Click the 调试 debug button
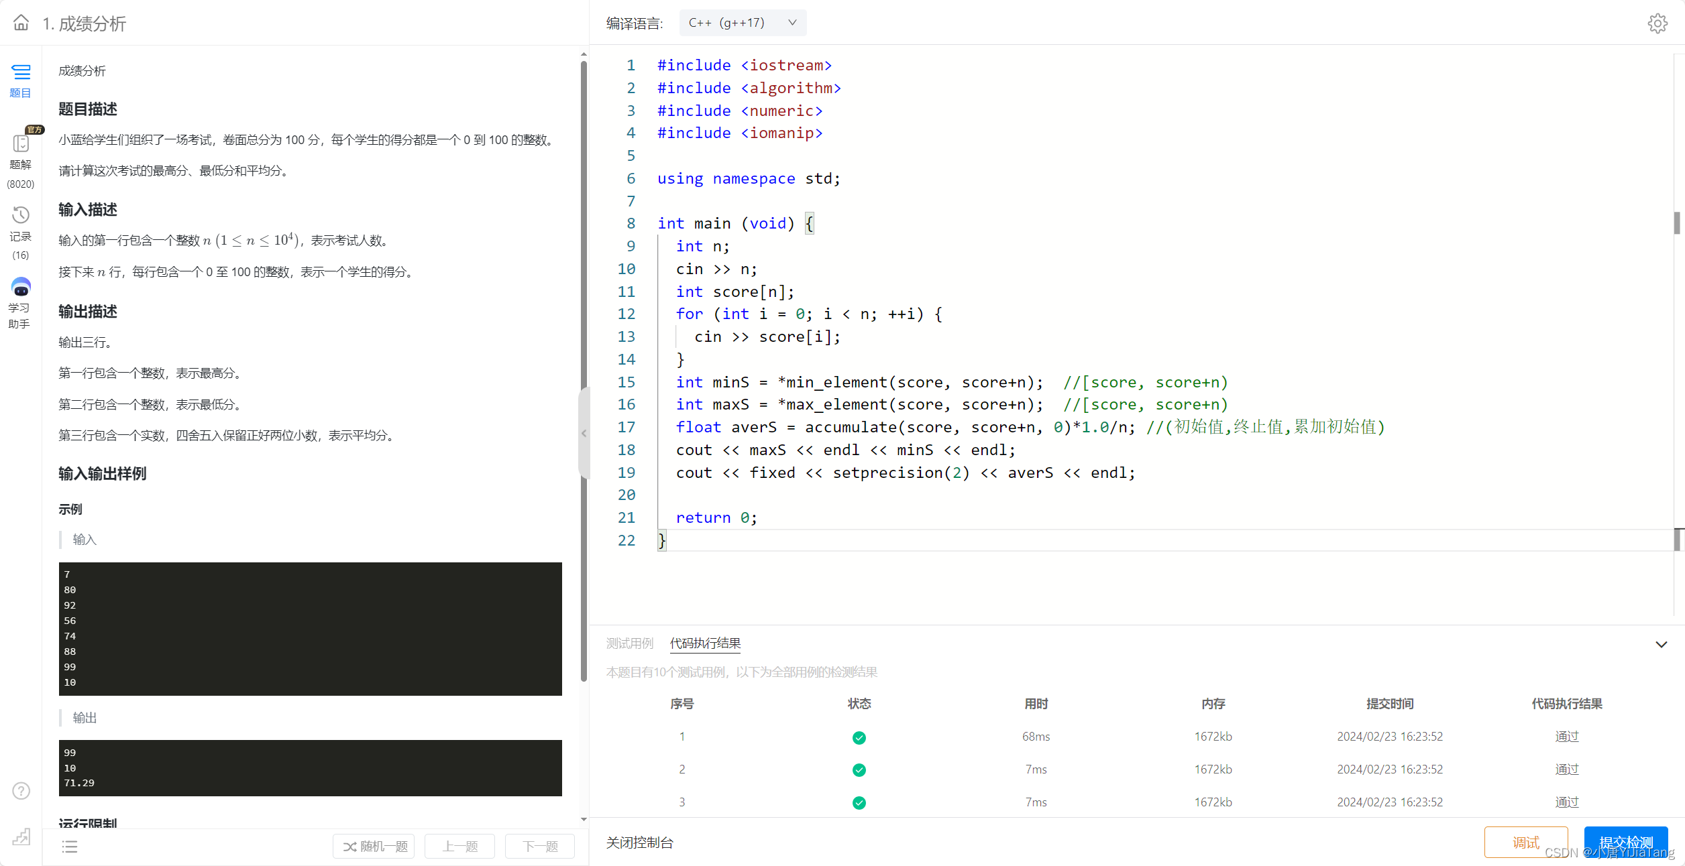 (1525, 843)
